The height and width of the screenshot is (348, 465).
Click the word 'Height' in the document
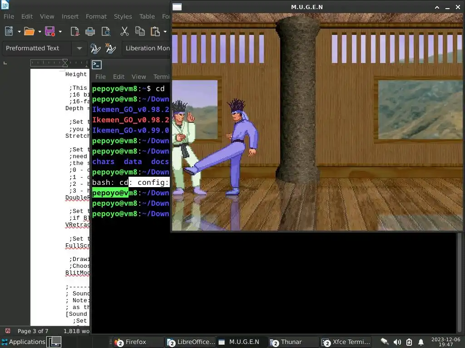click(76, 74)
